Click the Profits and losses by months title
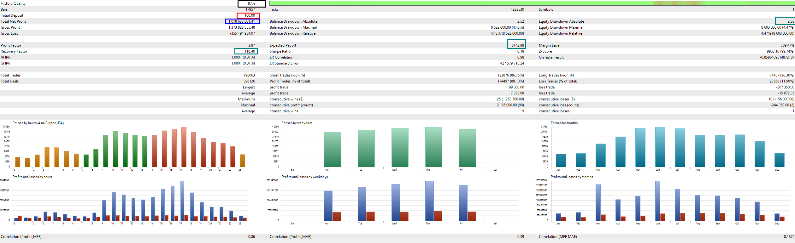This screenshot has height=243, width=795. click(x=572, y=177)
